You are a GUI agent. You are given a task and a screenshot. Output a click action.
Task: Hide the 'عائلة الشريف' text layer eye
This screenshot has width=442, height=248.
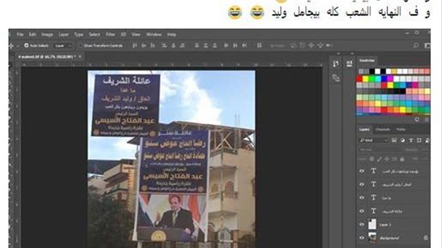pos(362,211)
